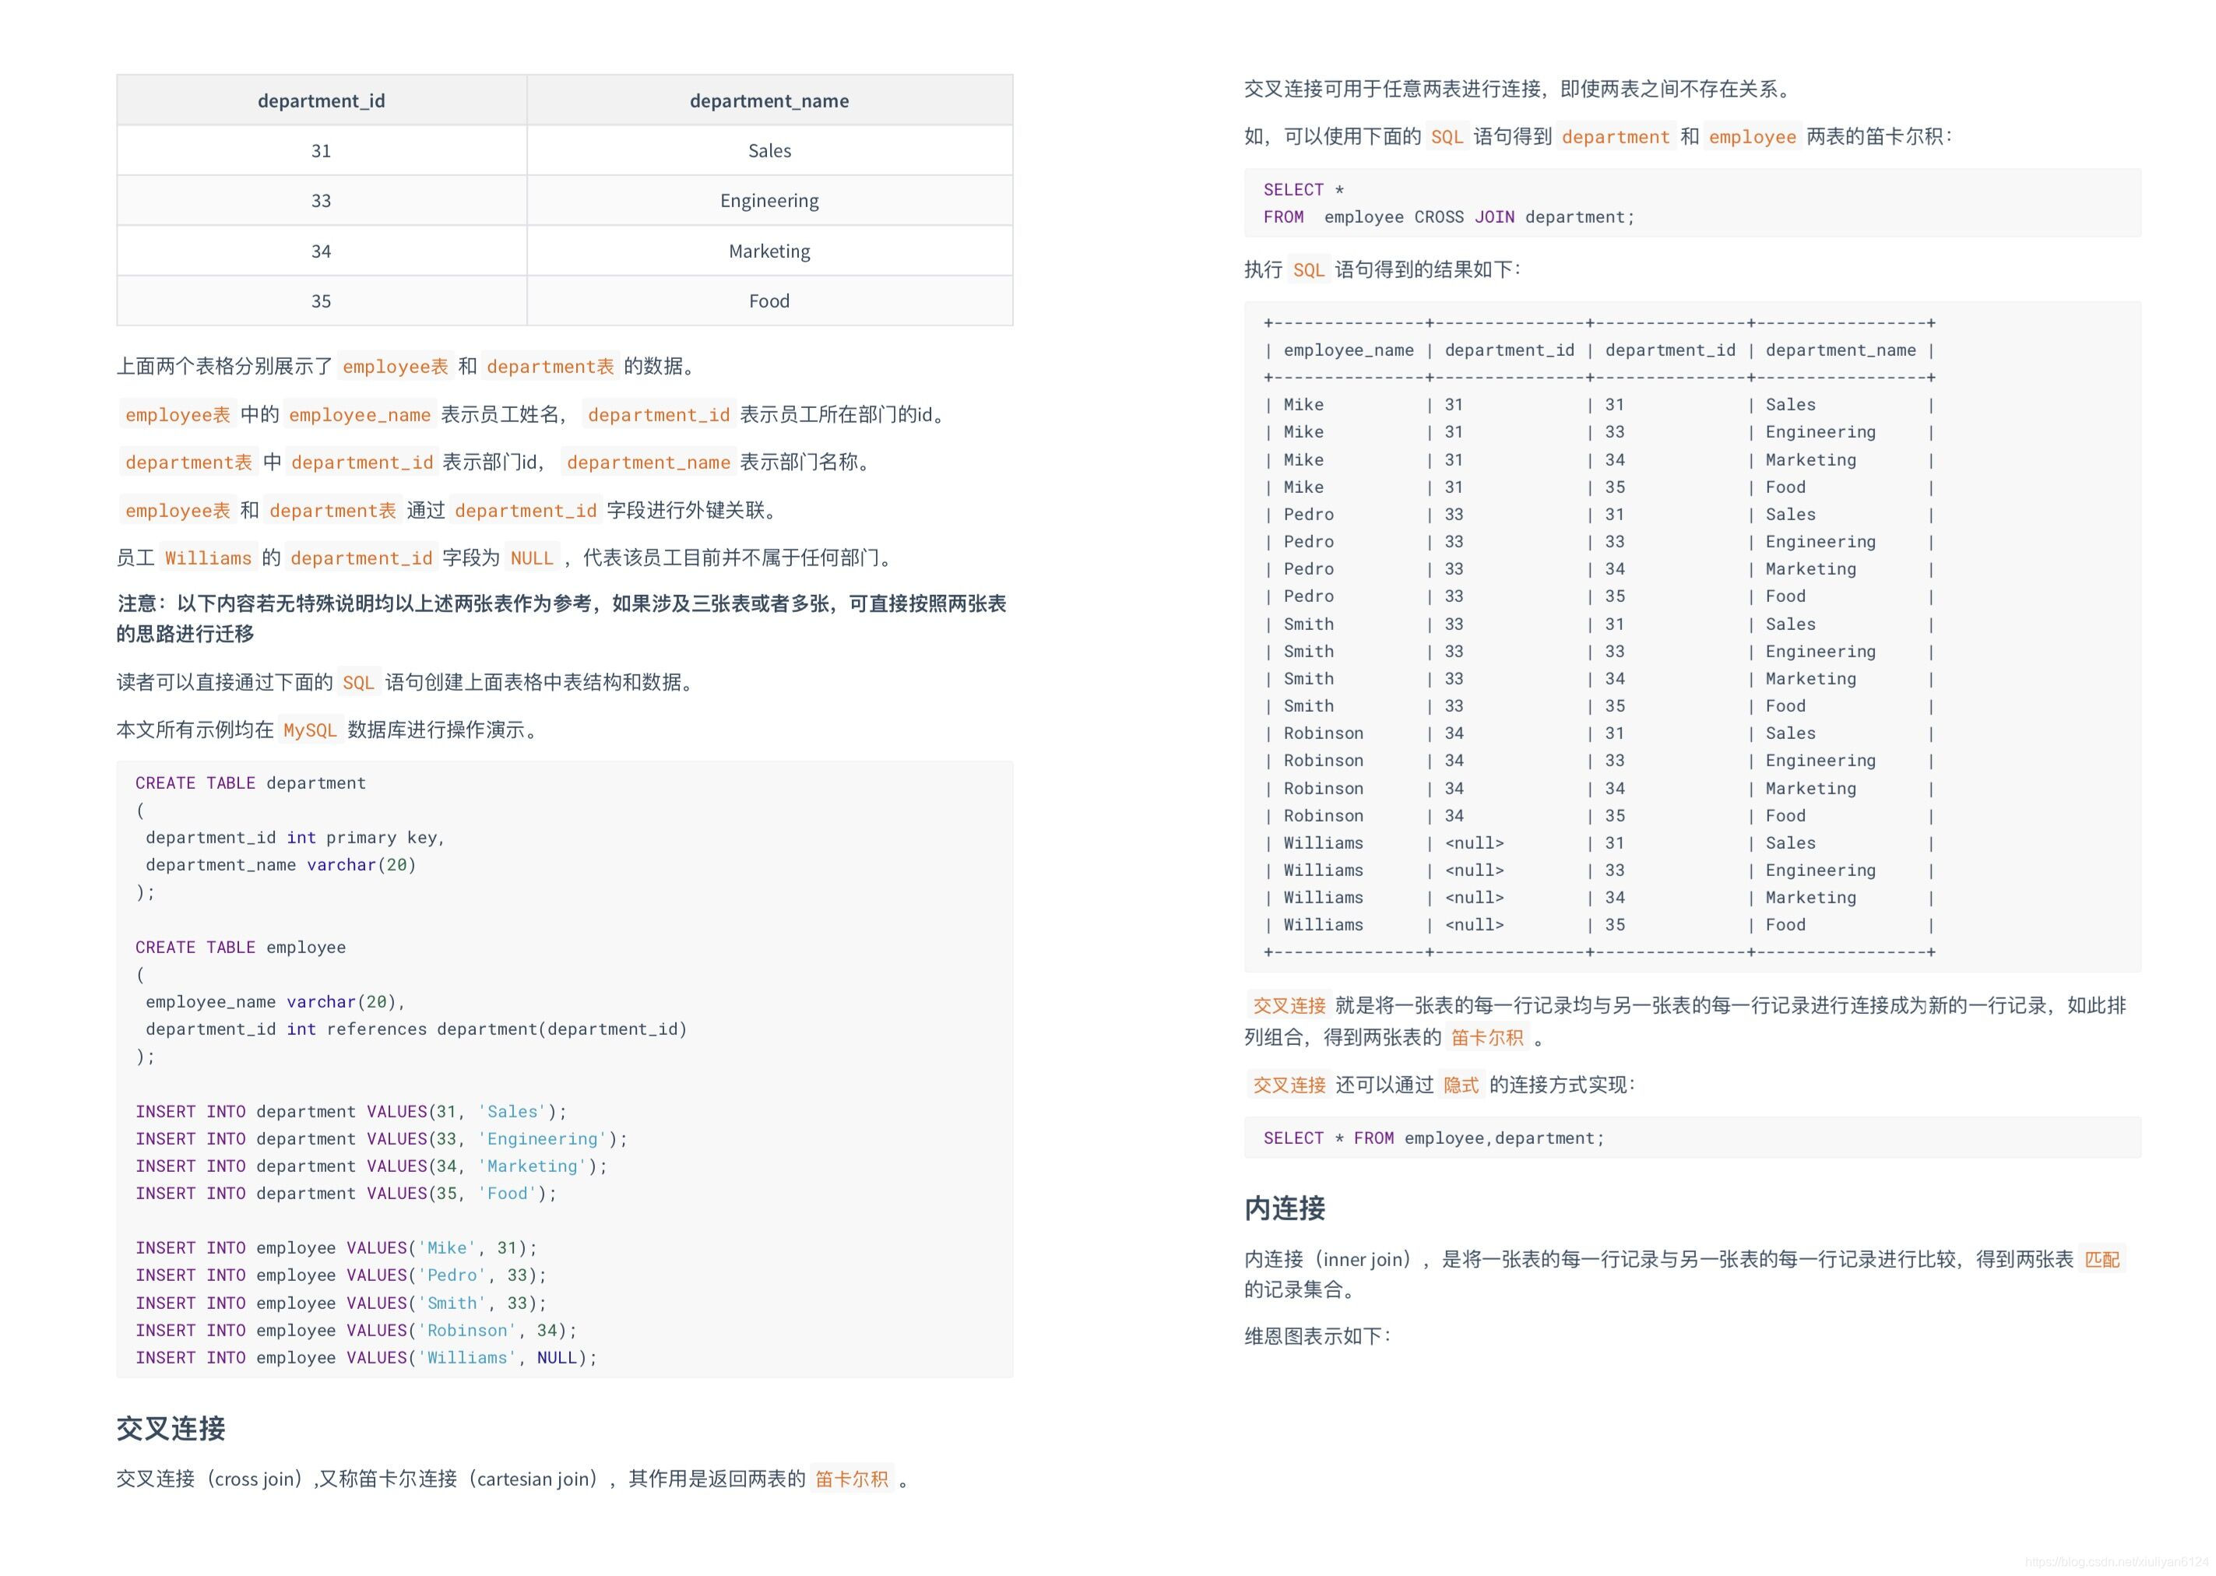Click the CREATE TABLE employee code line

tap(241, 946)
